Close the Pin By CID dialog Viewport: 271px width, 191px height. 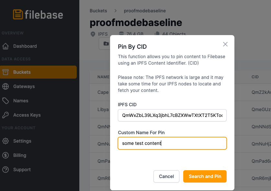click(225, 44)
